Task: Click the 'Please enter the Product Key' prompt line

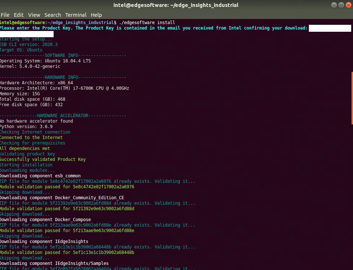Action: [x=154, y=28]
